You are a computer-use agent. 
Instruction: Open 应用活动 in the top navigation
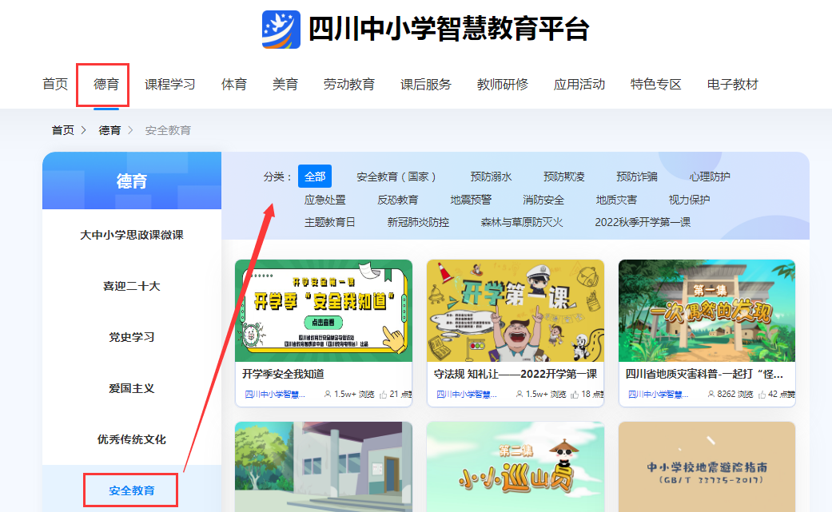(579, 85)
